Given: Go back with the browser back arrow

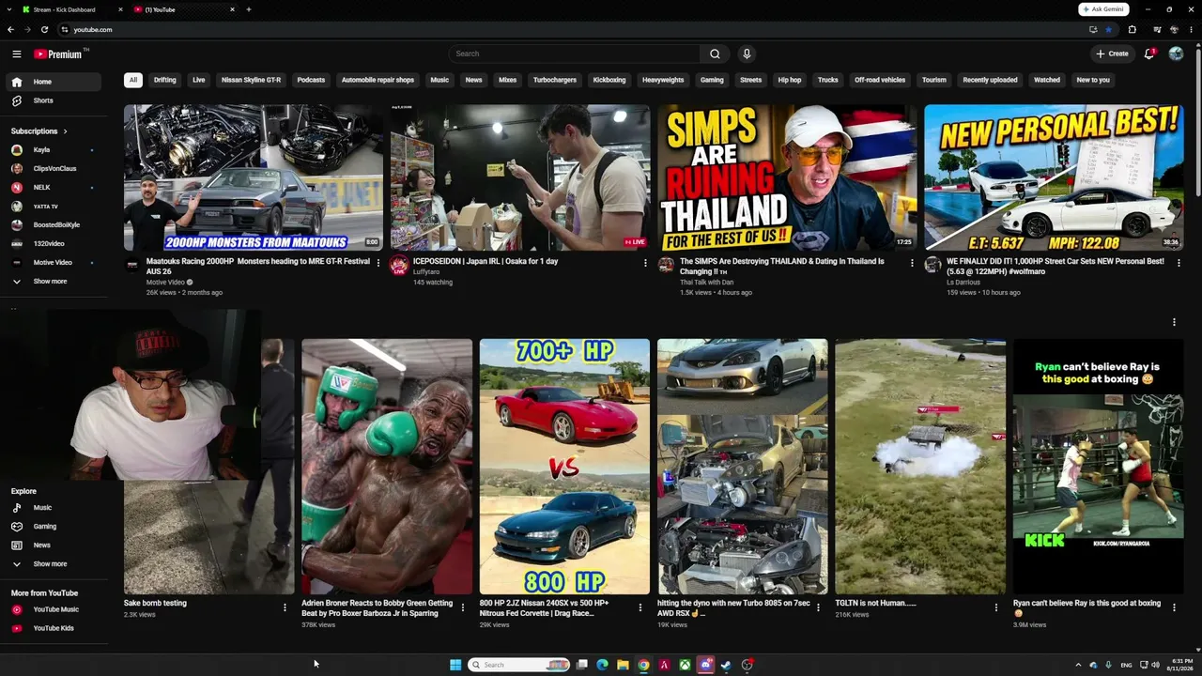Looking at the screenshot, I should click(10, 29).
